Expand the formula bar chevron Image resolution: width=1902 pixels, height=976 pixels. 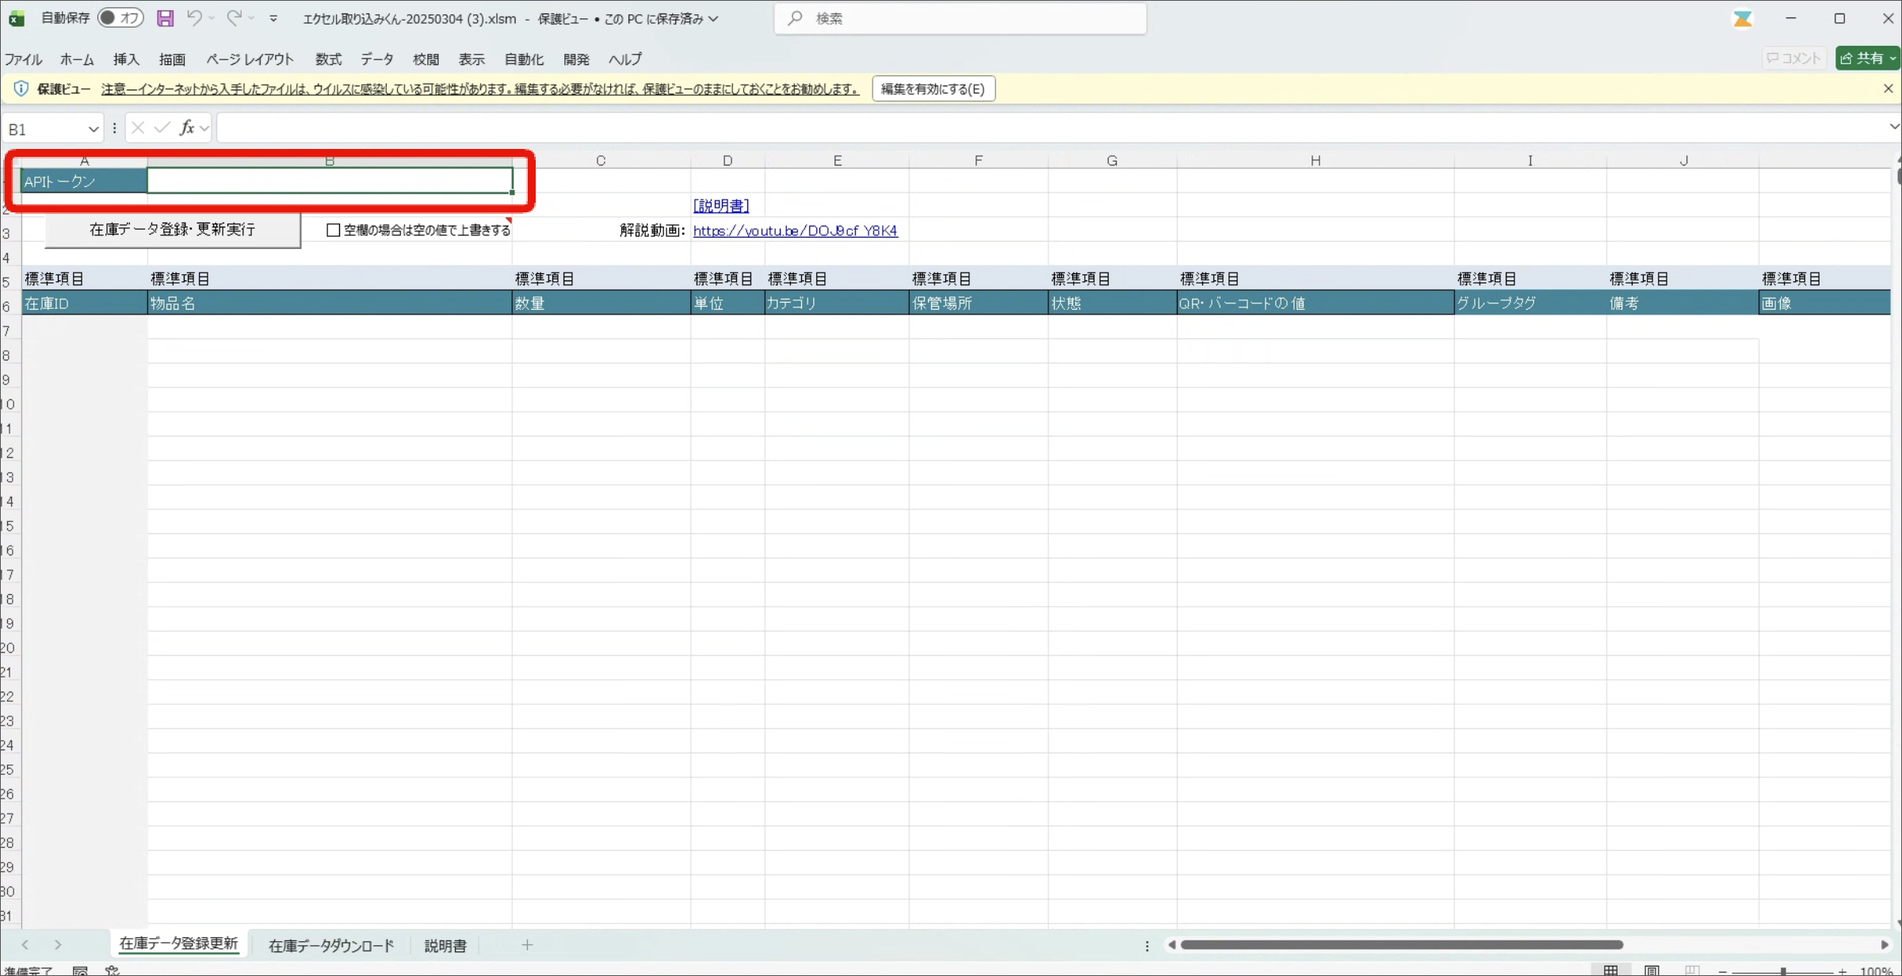pyautogui.click(x=1893, y=127)
